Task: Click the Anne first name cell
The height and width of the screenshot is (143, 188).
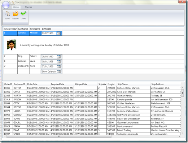Action: point(35,66)
